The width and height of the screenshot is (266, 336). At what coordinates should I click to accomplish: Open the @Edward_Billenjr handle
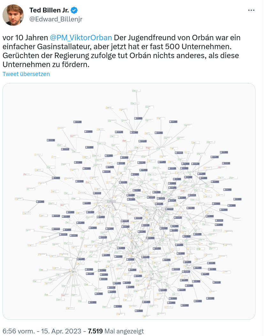click(x=56, y=19)
